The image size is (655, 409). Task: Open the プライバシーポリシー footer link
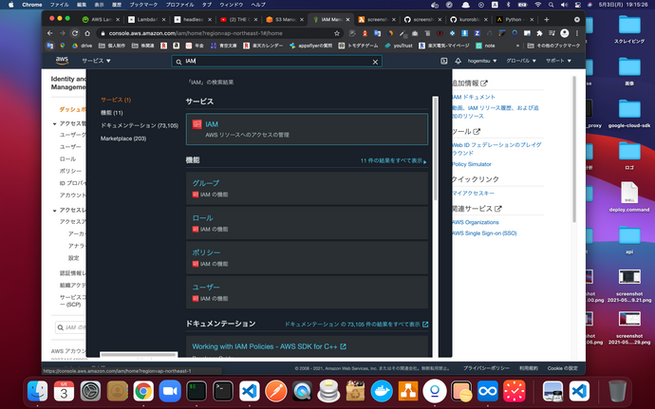(x=486, y=368)
